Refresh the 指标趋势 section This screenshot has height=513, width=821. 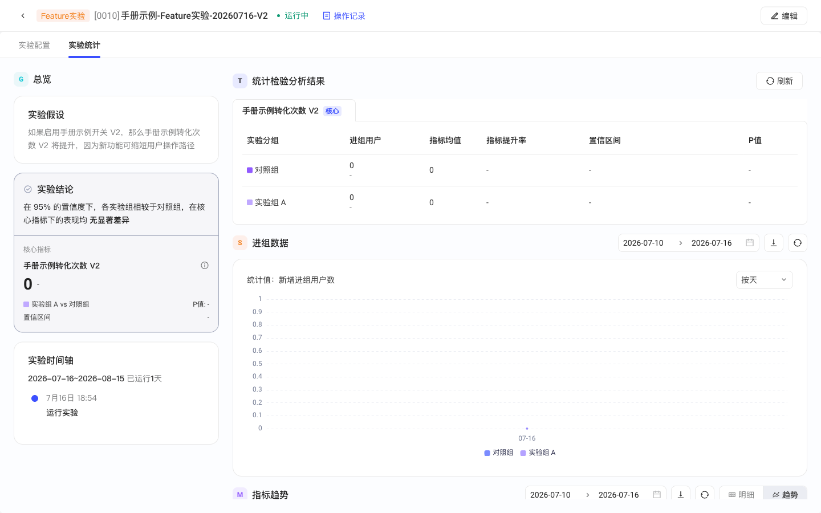coord(705,494)
